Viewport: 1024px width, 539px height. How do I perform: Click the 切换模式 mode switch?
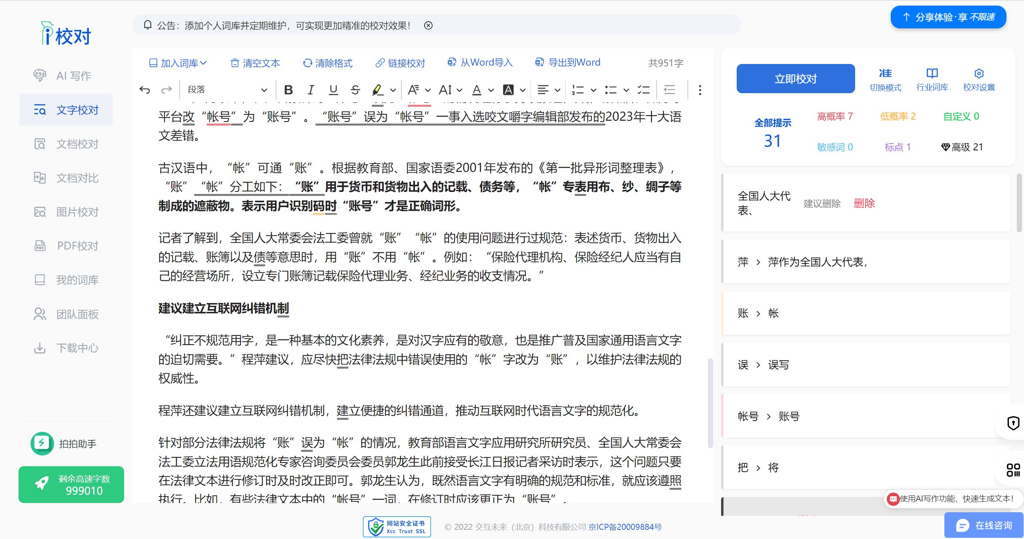click(885, 80)
